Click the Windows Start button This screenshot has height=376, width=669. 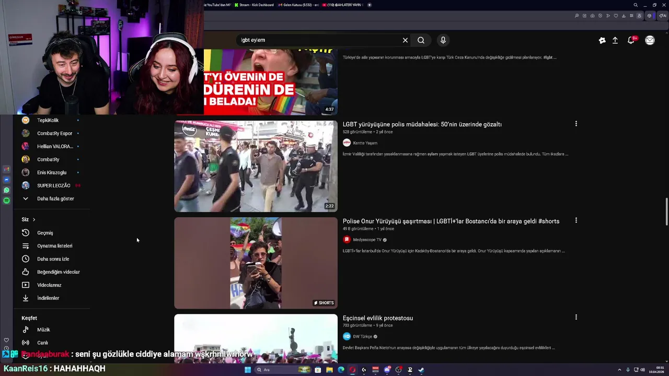tap(248, 370)
